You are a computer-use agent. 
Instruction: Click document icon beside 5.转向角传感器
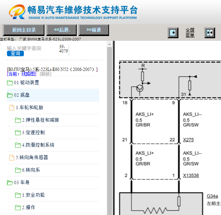coord(12,158)
